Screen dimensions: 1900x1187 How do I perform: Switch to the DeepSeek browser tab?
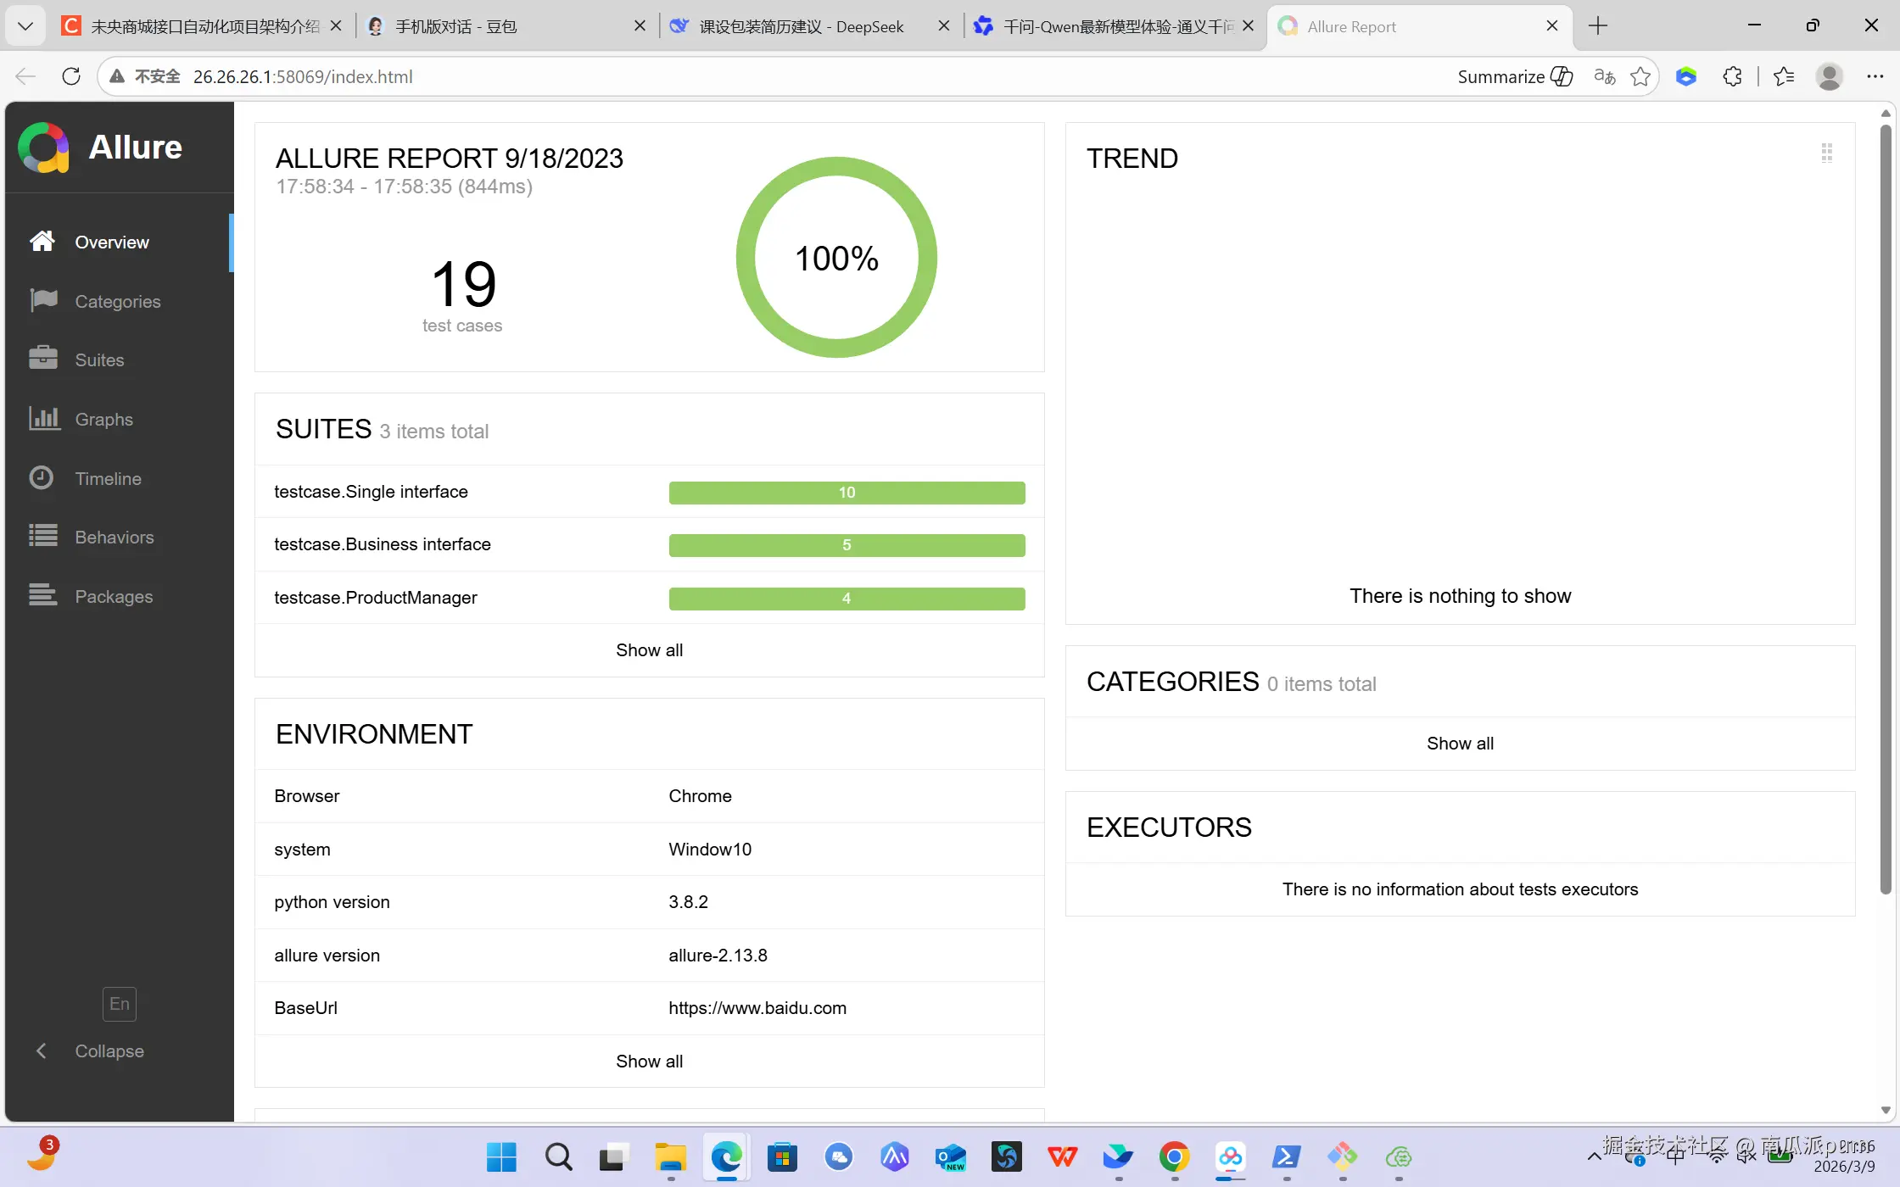point(802,26)
